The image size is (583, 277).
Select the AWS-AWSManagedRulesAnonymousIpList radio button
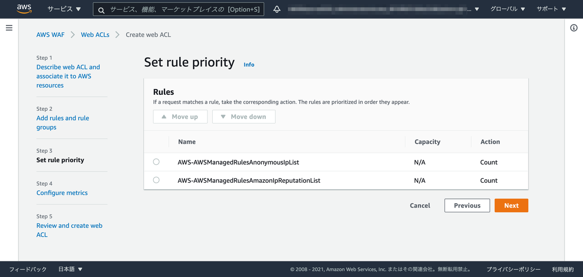click(156, 162)
